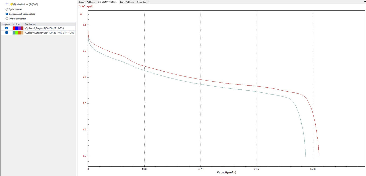Image resolution: width=366 pixels, height=176 pixels.
Task: Select the Overall comparison radio option
Action: [7, 18]
